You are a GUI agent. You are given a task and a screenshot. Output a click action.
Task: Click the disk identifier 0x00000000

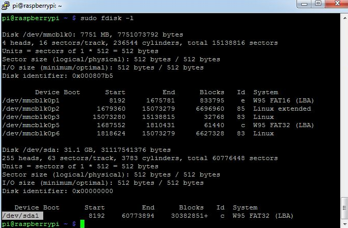pos(93,191)
